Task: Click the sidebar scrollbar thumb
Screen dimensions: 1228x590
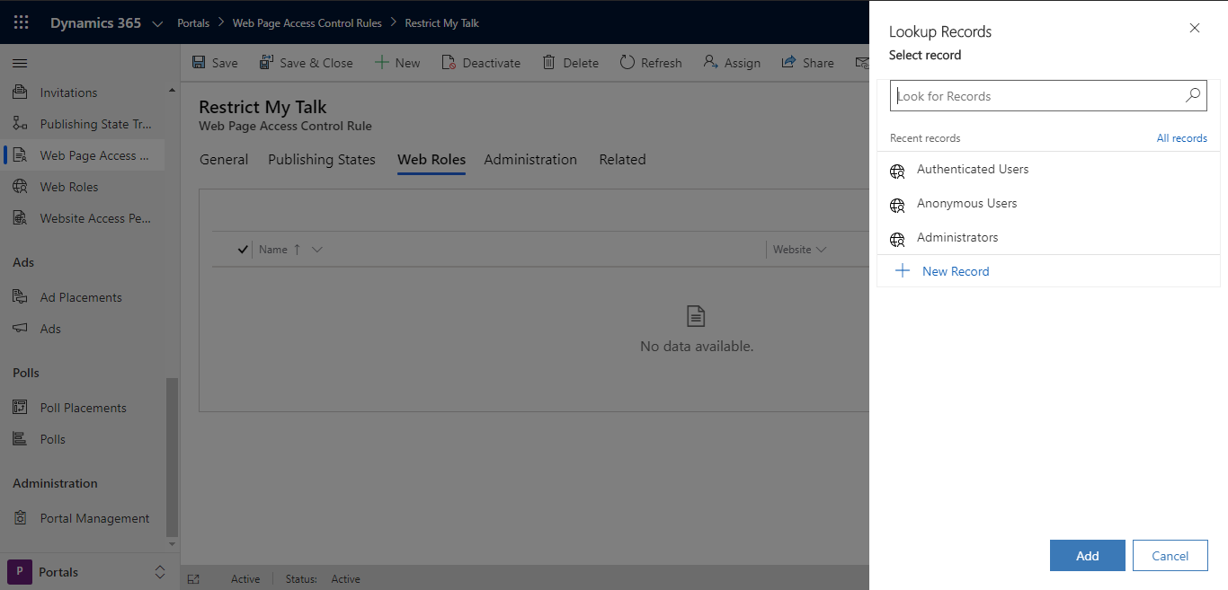Action: pos(173,456)
